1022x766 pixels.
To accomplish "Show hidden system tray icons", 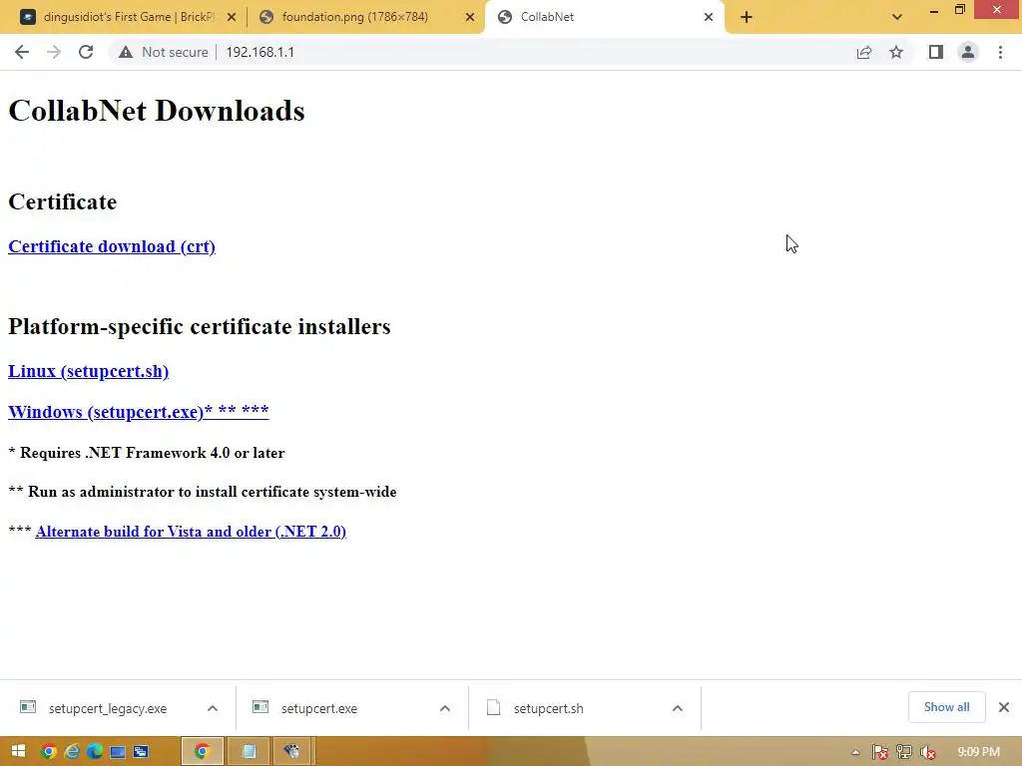I will pyautogui.click(x=855, y=752).
